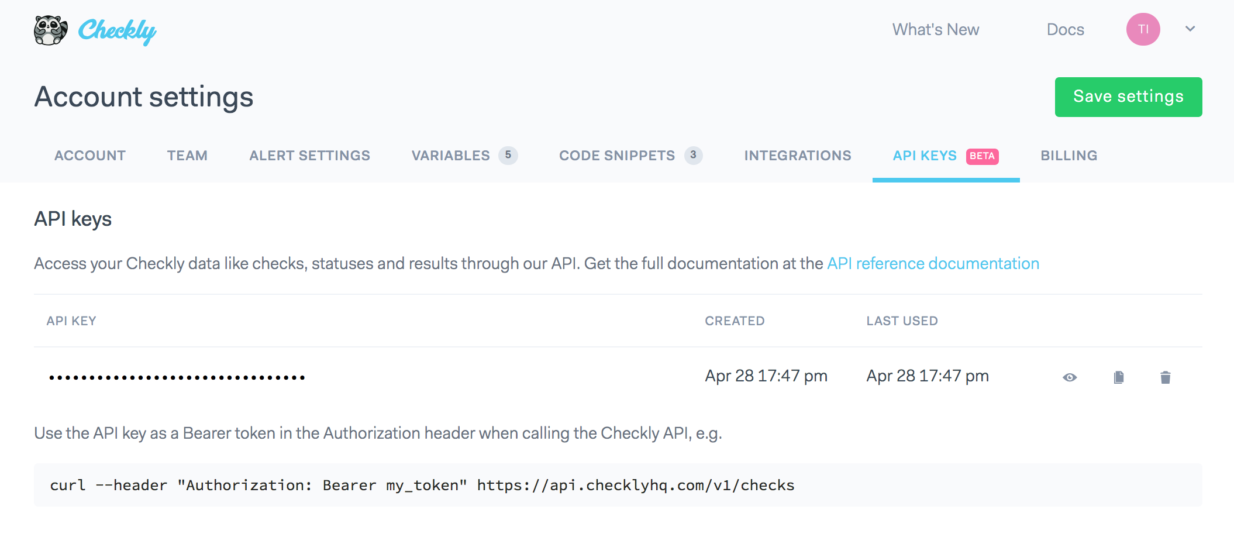Copy the API key with clipboard icon
Viewport: 1234px width, 537px height.
click(x=1118, y=377)
